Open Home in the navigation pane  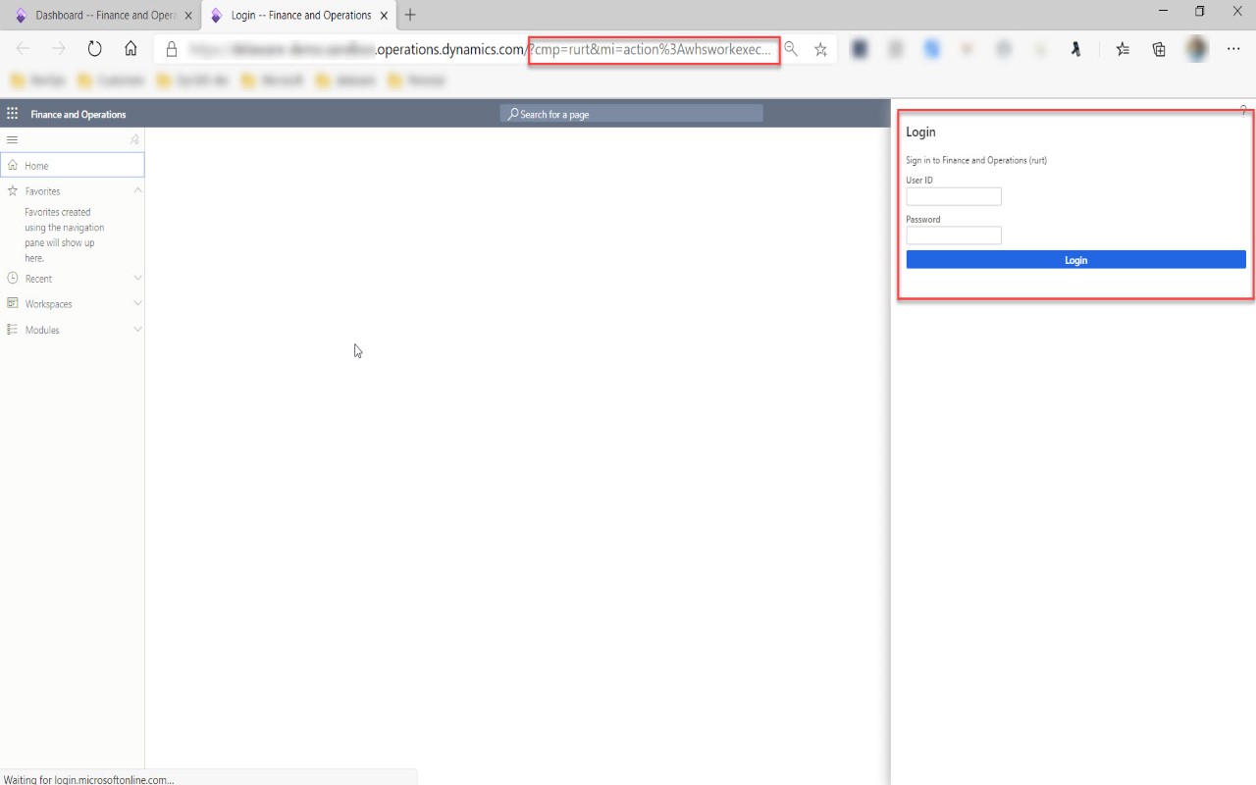pyautogui.click(x=73, y=165)
